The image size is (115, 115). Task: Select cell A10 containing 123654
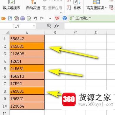[27, 106]
